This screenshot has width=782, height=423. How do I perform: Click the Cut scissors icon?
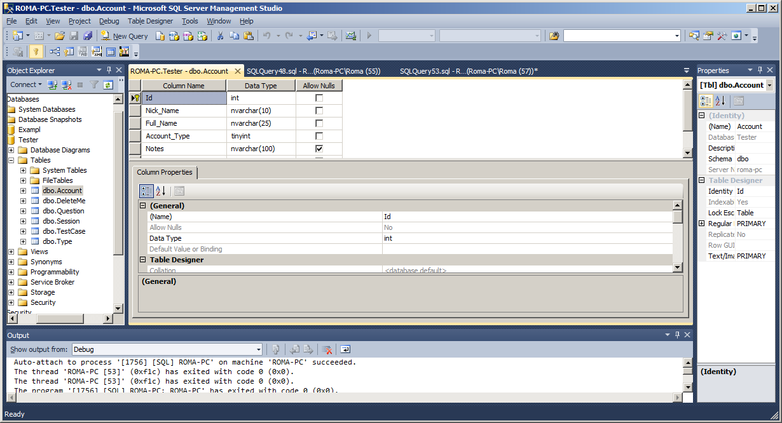pos(219,36)
